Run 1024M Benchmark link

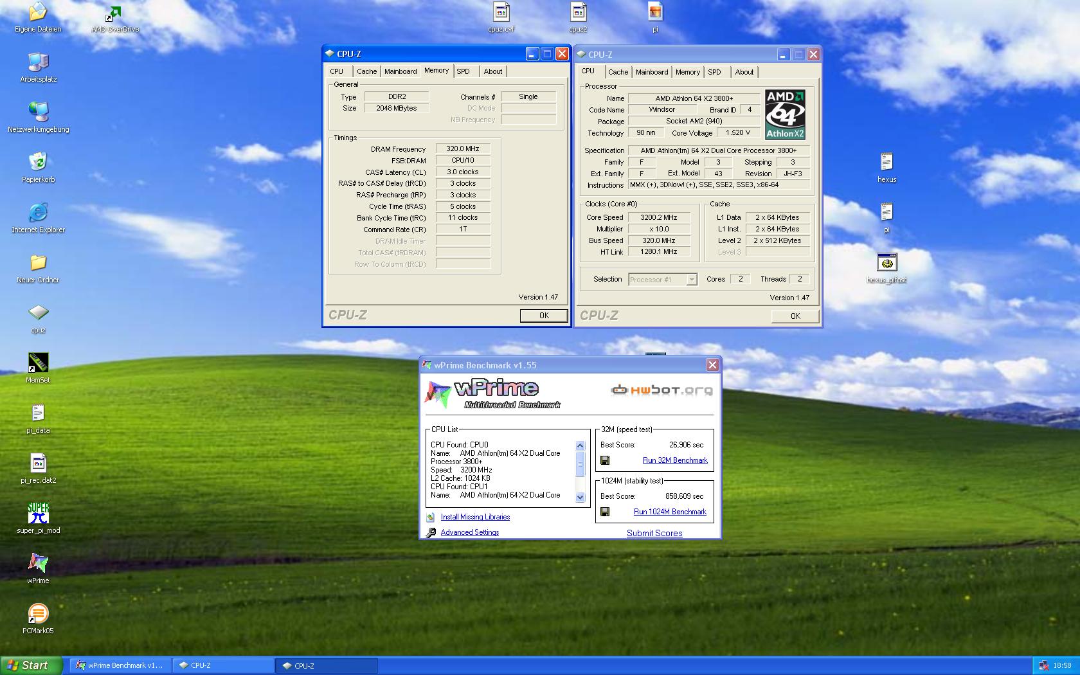pos(670,512)
